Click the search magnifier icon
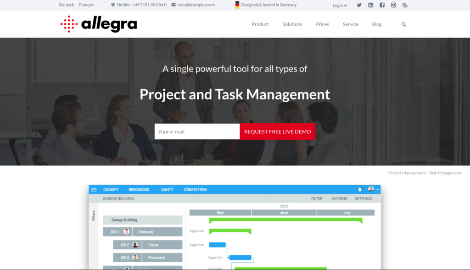 click(x=404, y=24)
